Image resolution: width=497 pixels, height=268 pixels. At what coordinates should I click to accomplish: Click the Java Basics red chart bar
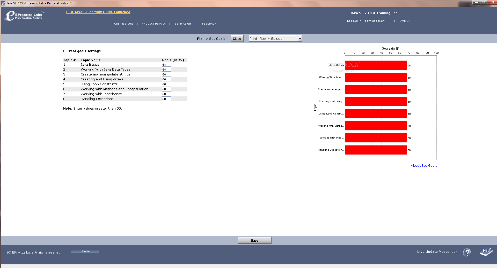(x=376, y=65)
